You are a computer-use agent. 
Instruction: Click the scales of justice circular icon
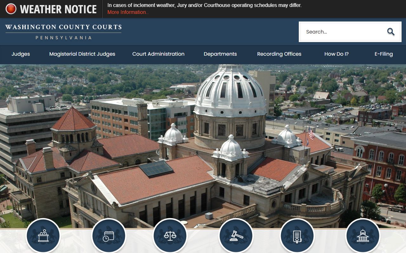pos(170,236)
